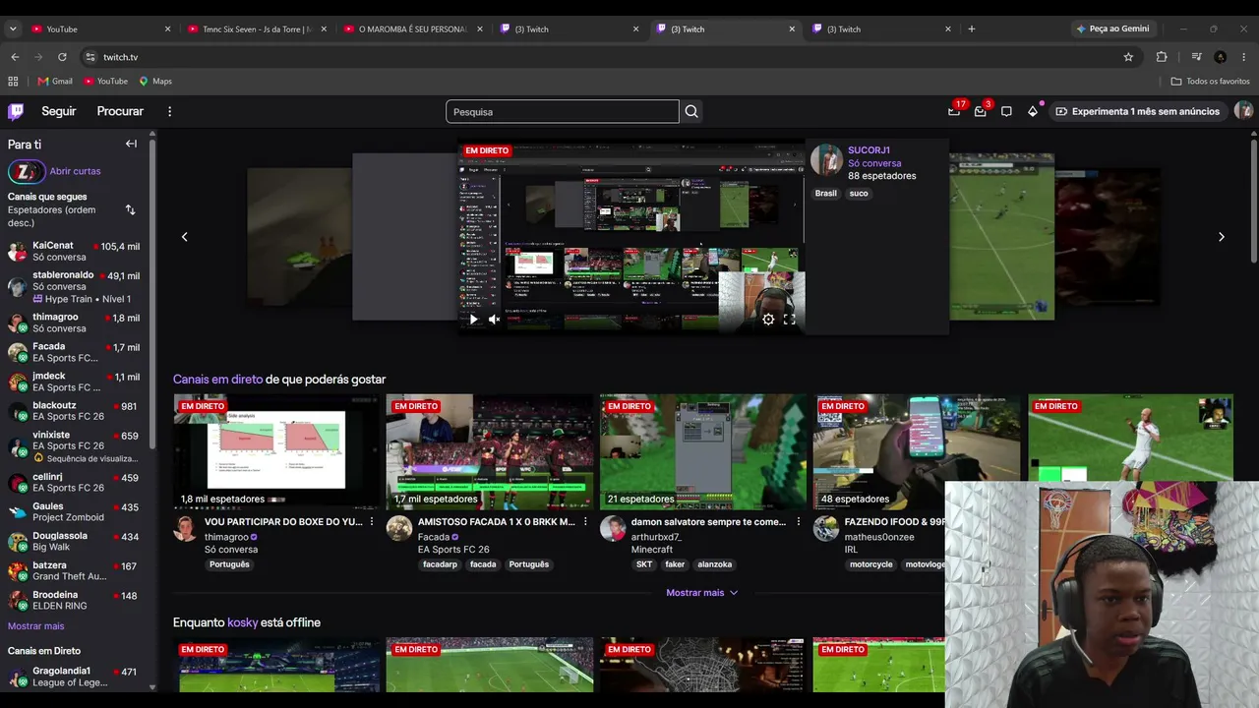This screenshot has width=1259, height=708.
Task: Open the three-dot more menu beside Procurar
Action: (x=169, y=111)
